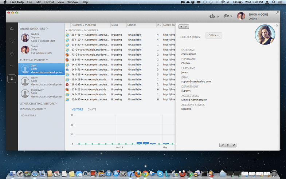This screenshot has height=179, width=286.
Task: Sort by Location column header
Action: pyautogui.click(x=141, y=25)
